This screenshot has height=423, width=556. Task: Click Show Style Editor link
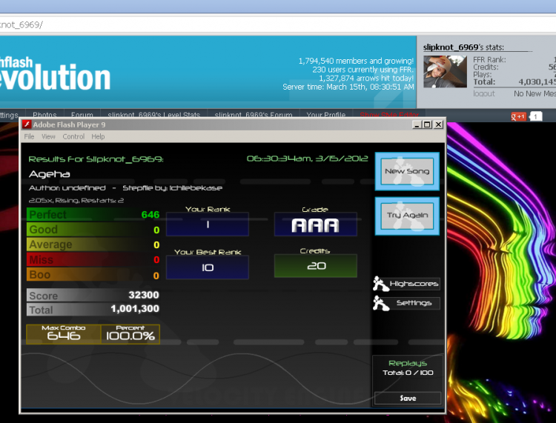click(x=389, y=114)
